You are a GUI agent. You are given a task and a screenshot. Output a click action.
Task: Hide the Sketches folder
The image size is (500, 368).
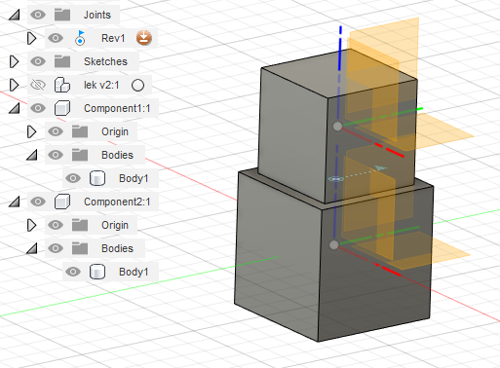tap(38, 61)
